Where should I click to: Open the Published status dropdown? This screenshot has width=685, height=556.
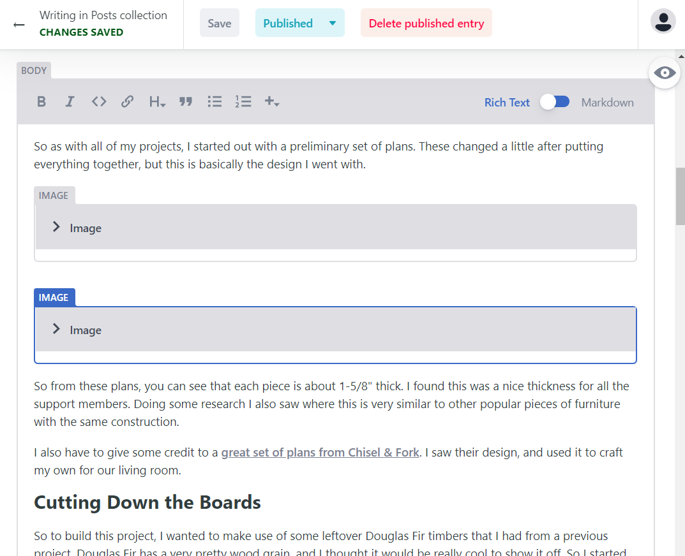299,22
